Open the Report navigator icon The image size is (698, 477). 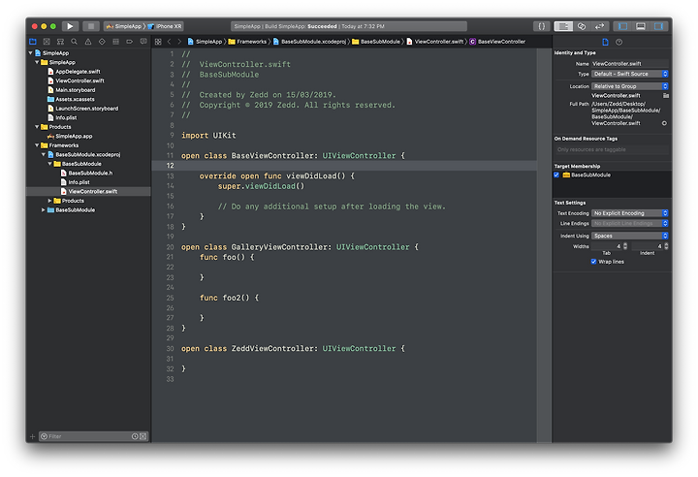(x=143, y=42)
